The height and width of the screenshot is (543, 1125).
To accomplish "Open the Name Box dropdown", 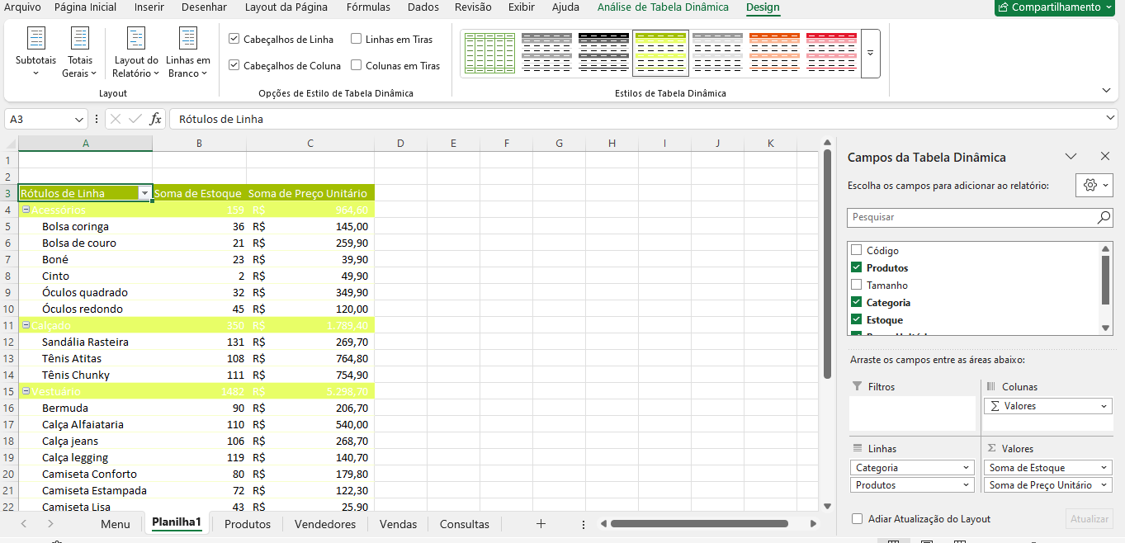I will [78, 119].
